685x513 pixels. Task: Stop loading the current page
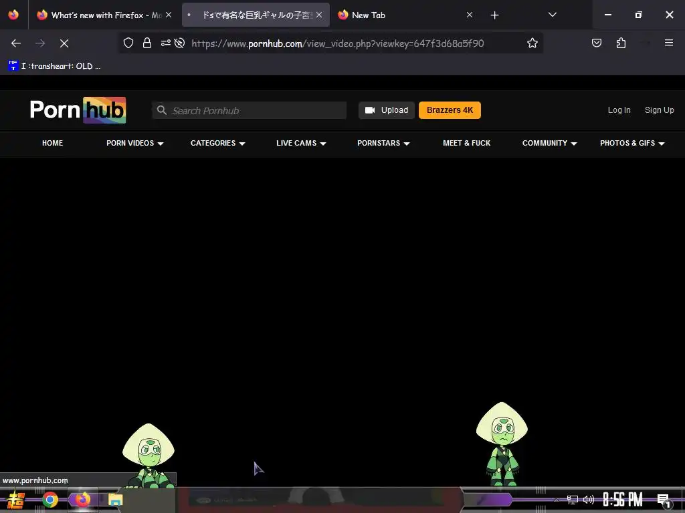pyautogui.click(x=64, y=43)
